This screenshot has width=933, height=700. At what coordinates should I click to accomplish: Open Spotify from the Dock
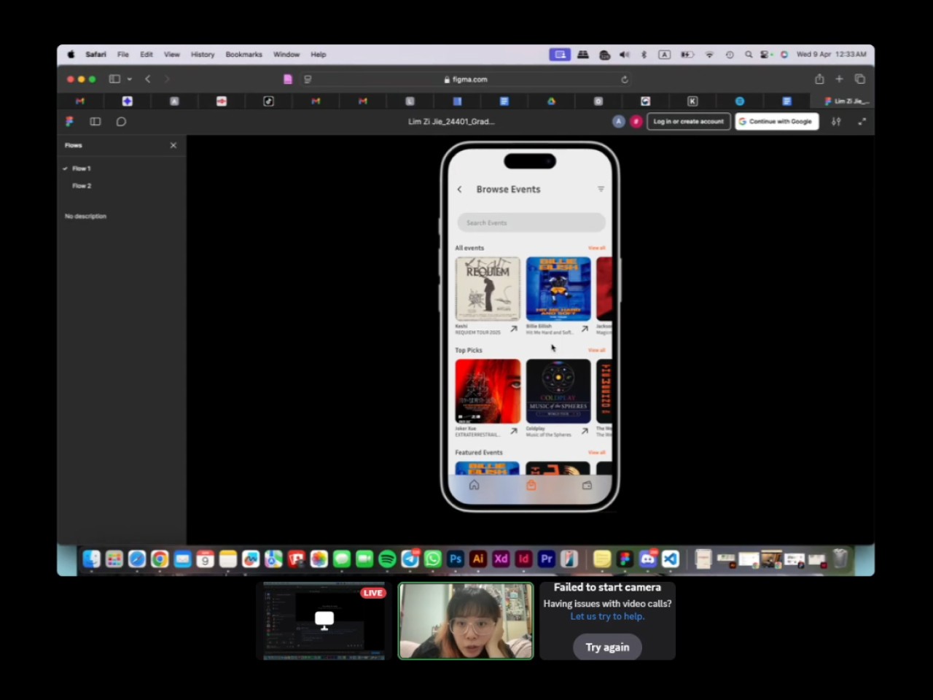point(387,559)
